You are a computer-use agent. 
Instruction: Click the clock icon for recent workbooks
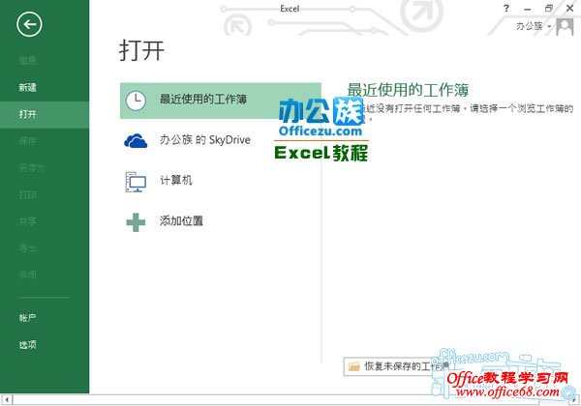coord(136,101)
